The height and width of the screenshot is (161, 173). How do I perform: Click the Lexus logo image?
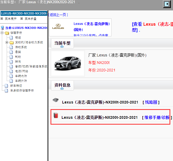(58, 26)
